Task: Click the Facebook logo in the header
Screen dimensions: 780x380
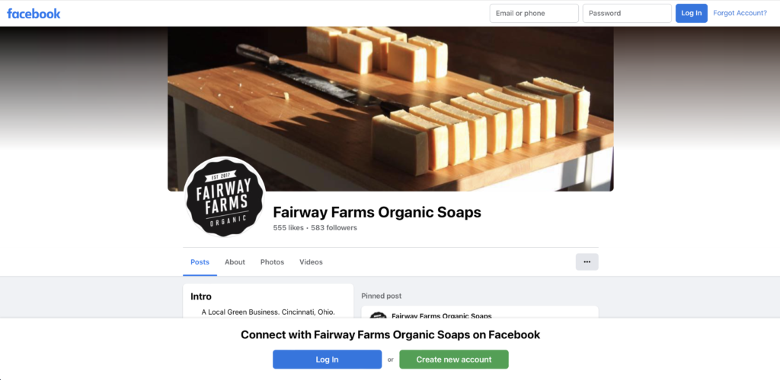Action: 34,14
